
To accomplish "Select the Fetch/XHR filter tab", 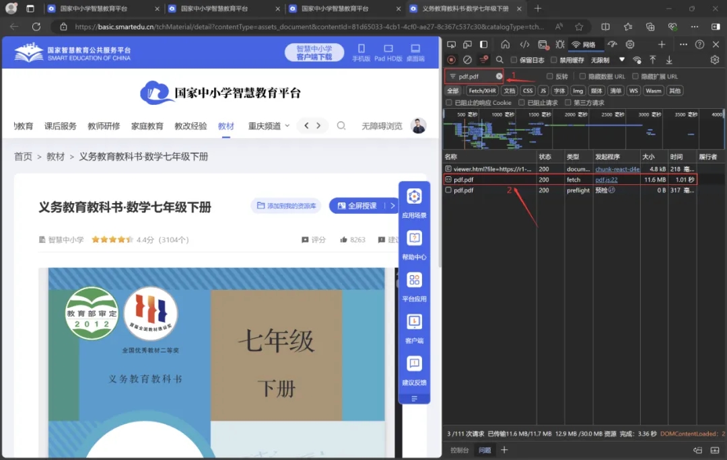I will (x=483, y=91).
